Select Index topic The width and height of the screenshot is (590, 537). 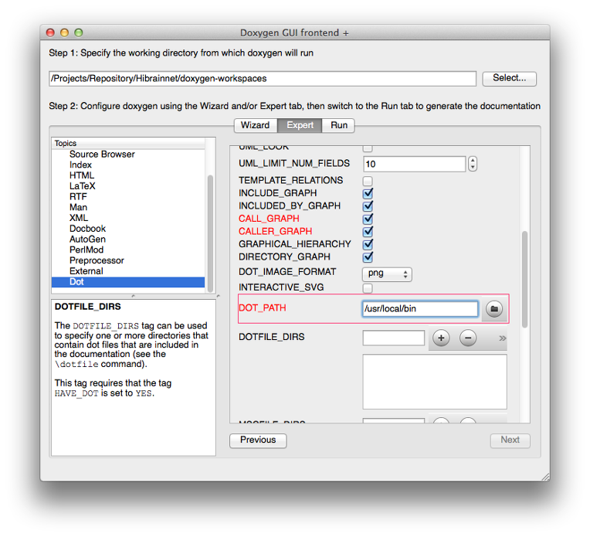(x=80, y=165)
